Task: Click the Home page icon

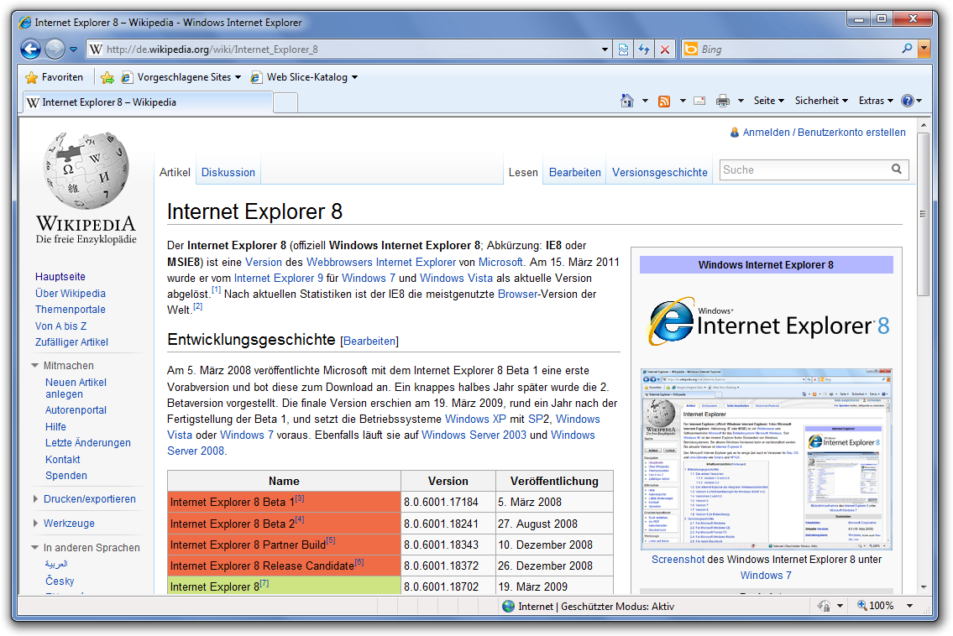Action: point(627,101)
